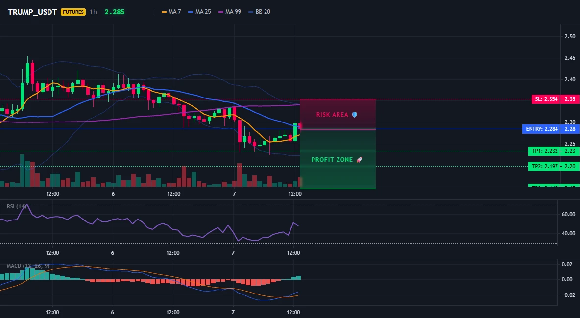The height and width of the screenshot is (318, 580).
Task: Click the shield icon beside RISK AREA
Action: click(354, 114)
